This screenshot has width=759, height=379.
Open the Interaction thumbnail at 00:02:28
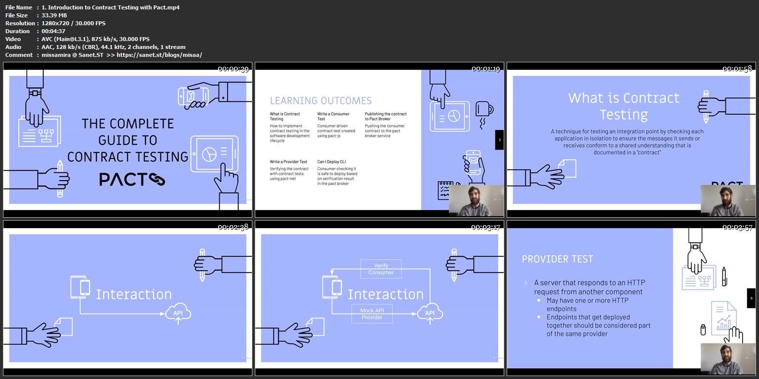point(128,298)
